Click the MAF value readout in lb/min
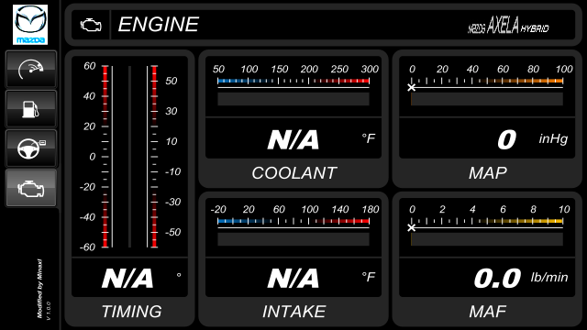This screenshot has height=330, width=587. [497, 279]
